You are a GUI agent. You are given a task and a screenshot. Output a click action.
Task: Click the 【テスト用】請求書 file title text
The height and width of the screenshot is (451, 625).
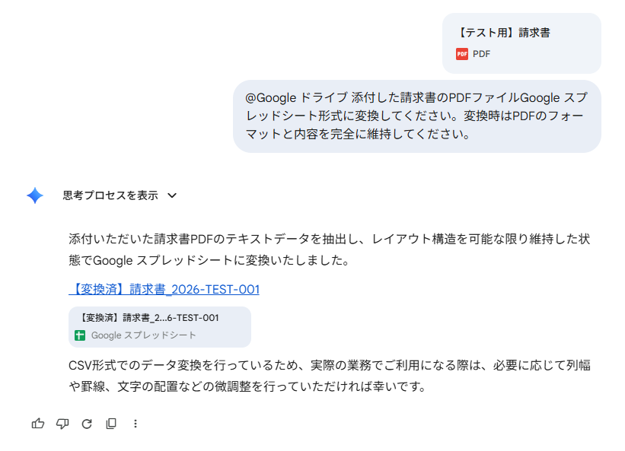[x=503, y=33]
